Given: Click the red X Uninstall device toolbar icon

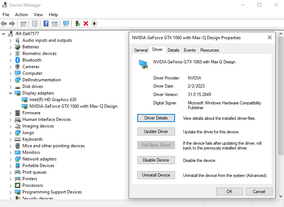Looking at the screenshot, I should click(86, 23).
